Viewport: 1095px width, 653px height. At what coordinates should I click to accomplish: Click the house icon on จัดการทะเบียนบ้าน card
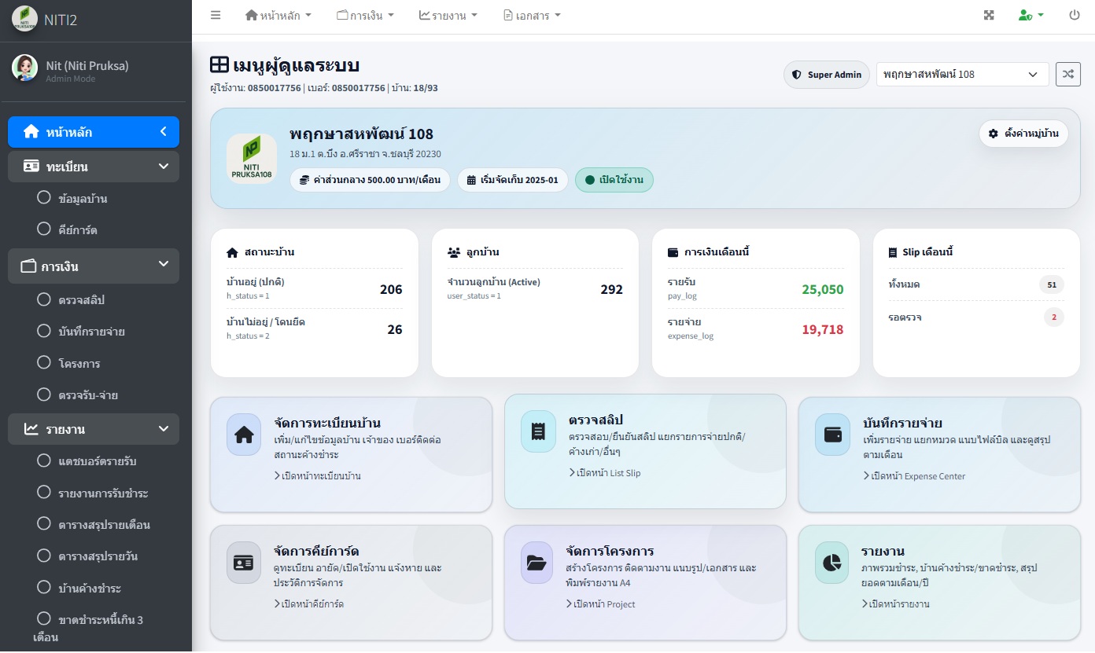coord(244,435)
